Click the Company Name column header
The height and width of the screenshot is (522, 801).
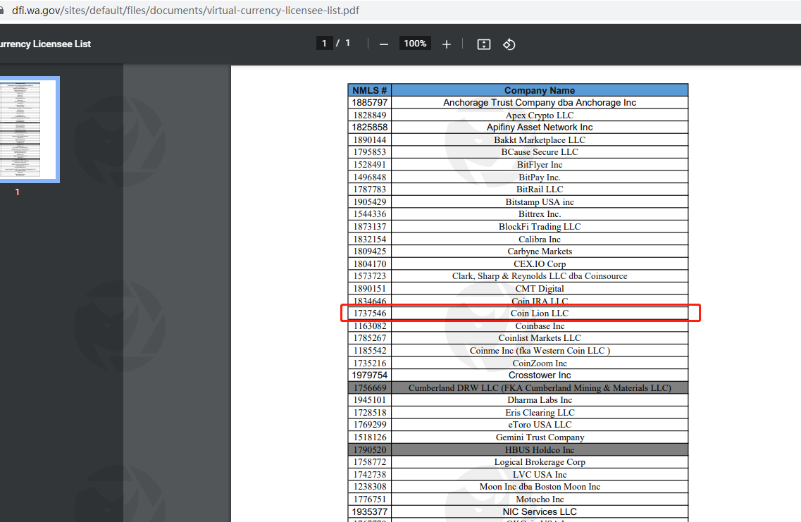(x=539, y=90)
